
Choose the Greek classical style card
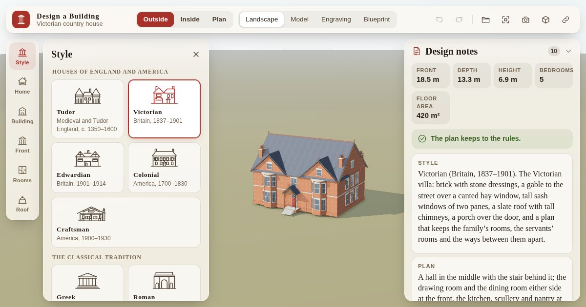click(87, 283)
